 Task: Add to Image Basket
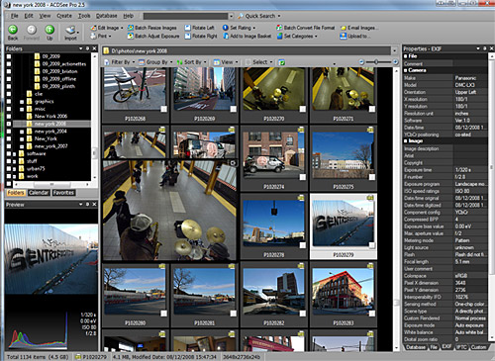[x=247, y=36]
